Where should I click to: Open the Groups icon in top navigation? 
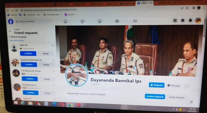pyautogui.click(x=117, y=21)
